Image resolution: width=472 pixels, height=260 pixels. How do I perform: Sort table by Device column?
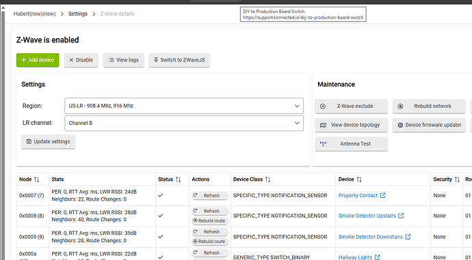pyautogui.click(x=359, y=179)
